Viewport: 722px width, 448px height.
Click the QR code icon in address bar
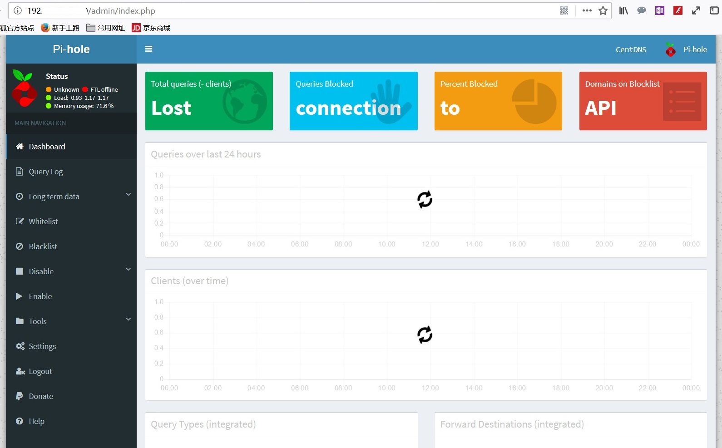pos(564,10)
